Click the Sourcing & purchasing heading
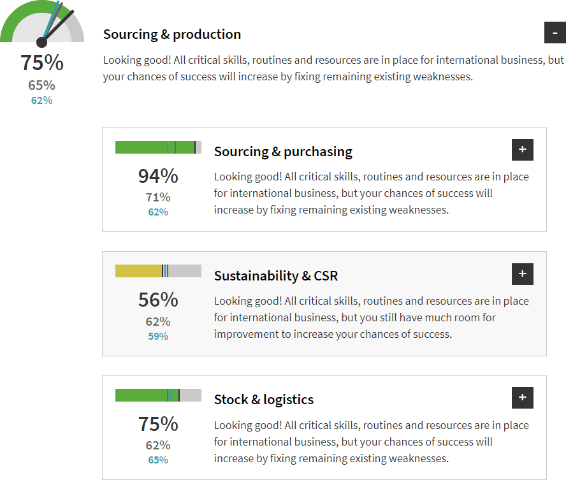Screen dimensions: 566x480 283,152
